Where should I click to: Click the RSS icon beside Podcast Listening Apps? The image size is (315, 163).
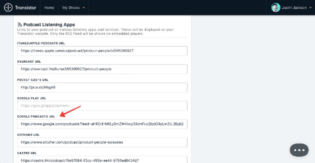pyautogui.click(x=20, y=25)
